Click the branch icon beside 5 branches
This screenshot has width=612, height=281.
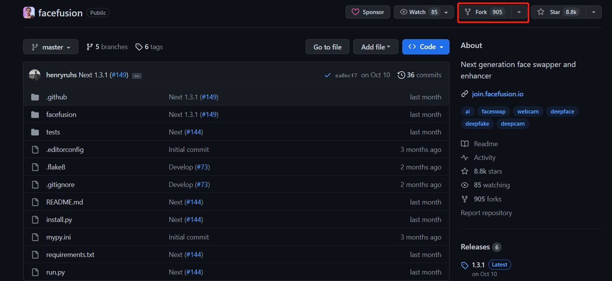[x=90, y=47]
